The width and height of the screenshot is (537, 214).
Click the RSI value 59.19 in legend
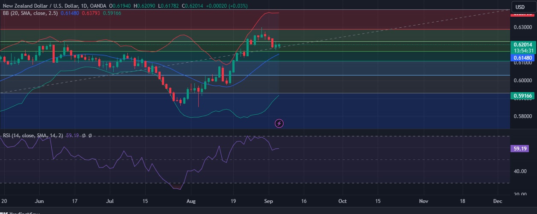73,135
